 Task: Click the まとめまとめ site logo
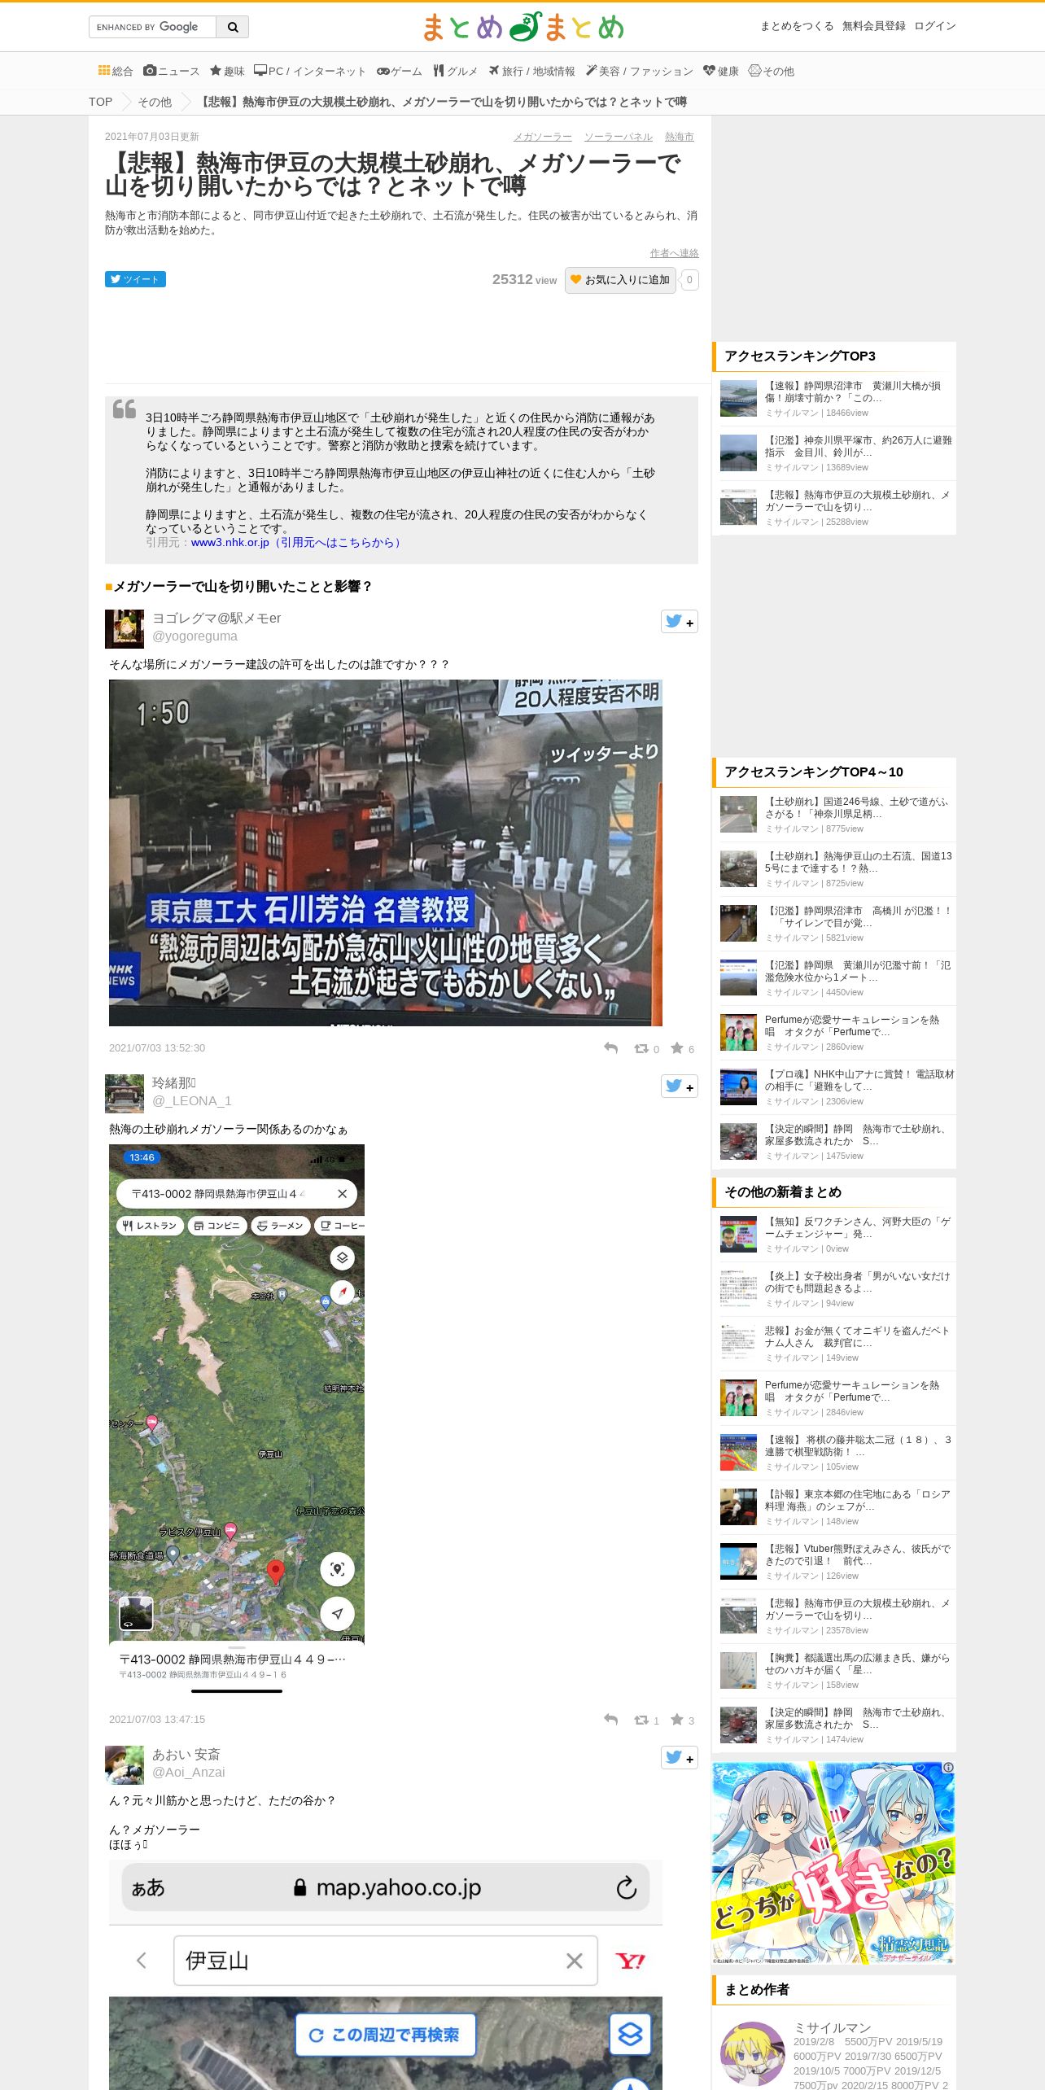coord(522,27)
